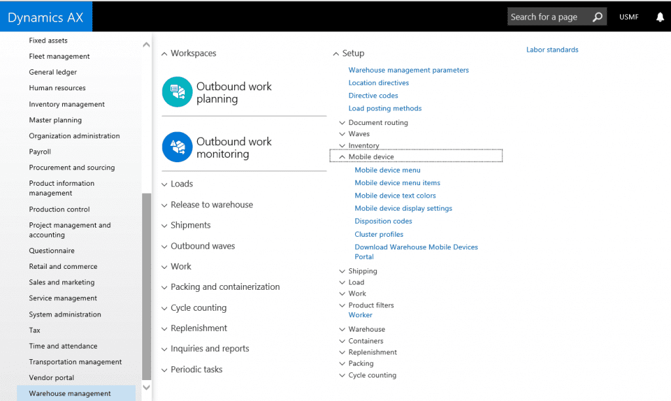This screenshot has width=671, height=401.
Task: Expand the Cycle counting setup group
Action: [342, 375]
